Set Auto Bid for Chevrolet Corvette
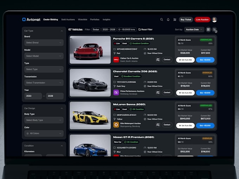The height and width of the screenshot is (179, 239). [185, 93]
